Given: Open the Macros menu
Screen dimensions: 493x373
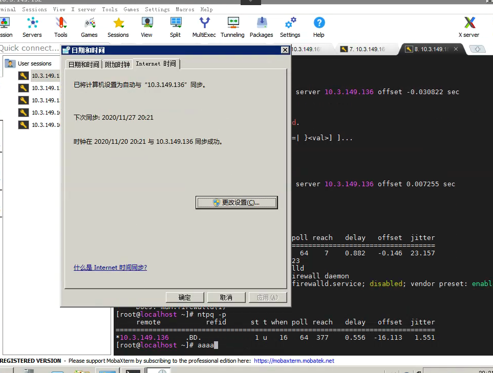Looking at the screenshot, I should (185, 9).
